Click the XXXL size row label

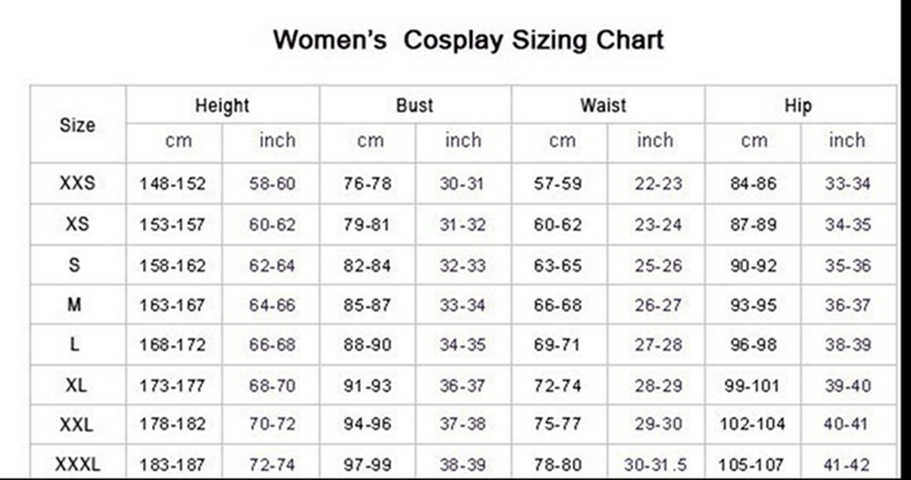77,464
